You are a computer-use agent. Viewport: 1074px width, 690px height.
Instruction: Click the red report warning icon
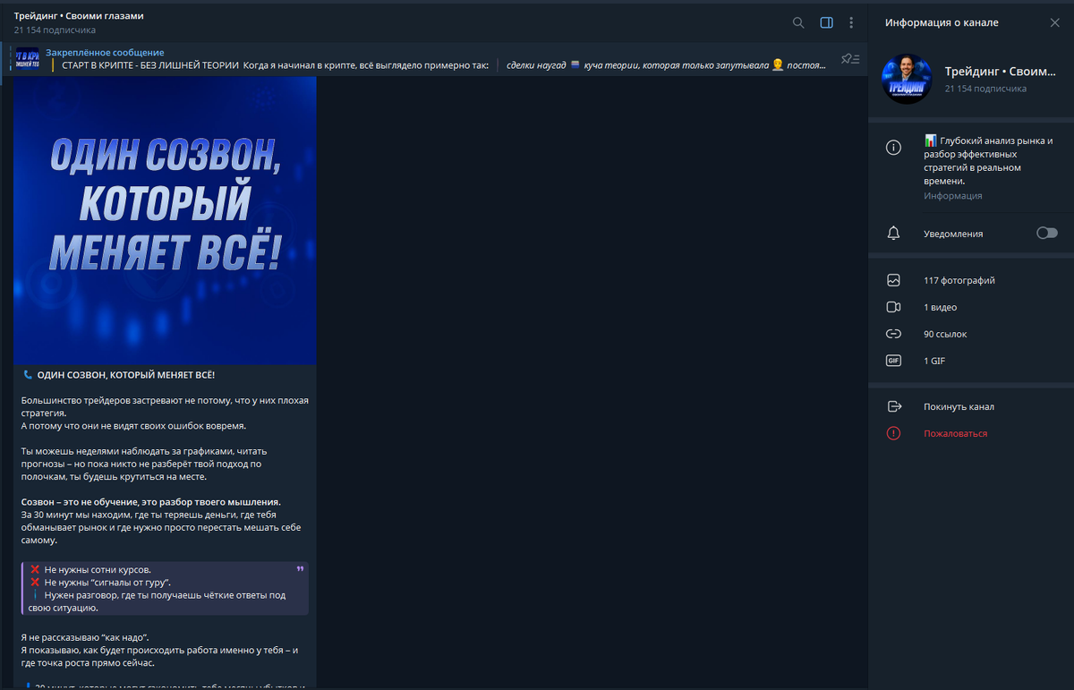coord(893,433)
